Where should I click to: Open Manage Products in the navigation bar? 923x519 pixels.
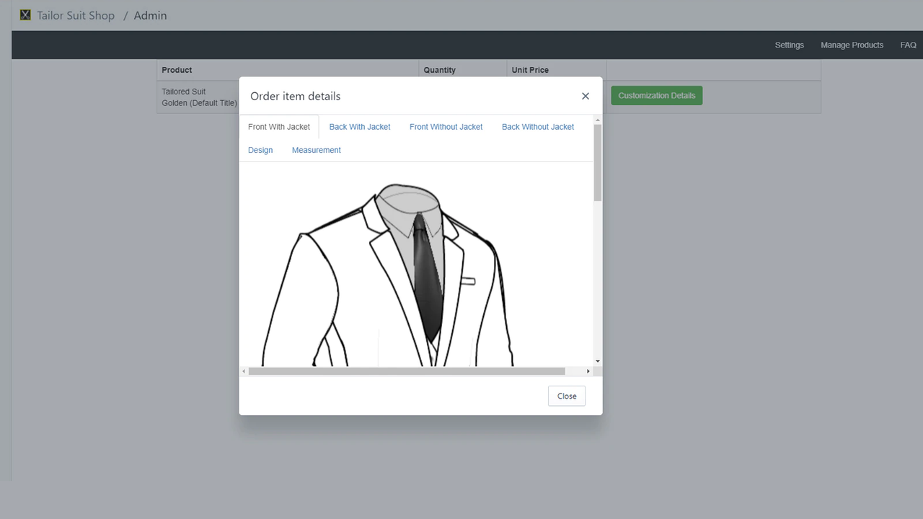[x=852, y=45]
